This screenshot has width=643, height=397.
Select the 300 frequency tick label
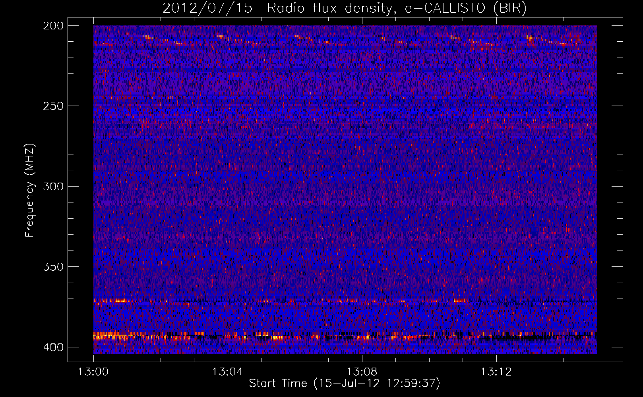53,186
